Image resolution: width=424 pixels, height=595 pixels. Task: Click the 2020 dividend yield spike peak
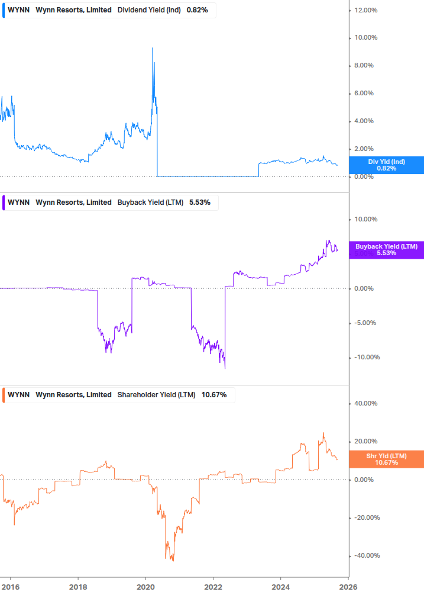(153, 48)
